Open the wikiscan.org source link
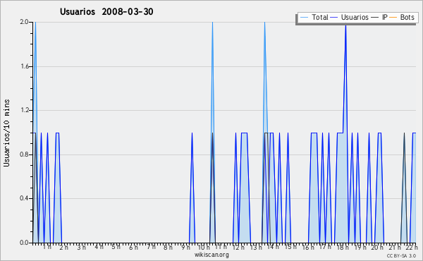This screenshot has height=261, width=423. [211, 255]
